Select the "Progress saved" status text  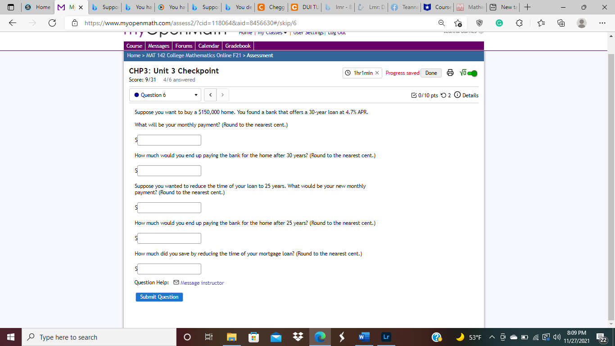point(402,73)
